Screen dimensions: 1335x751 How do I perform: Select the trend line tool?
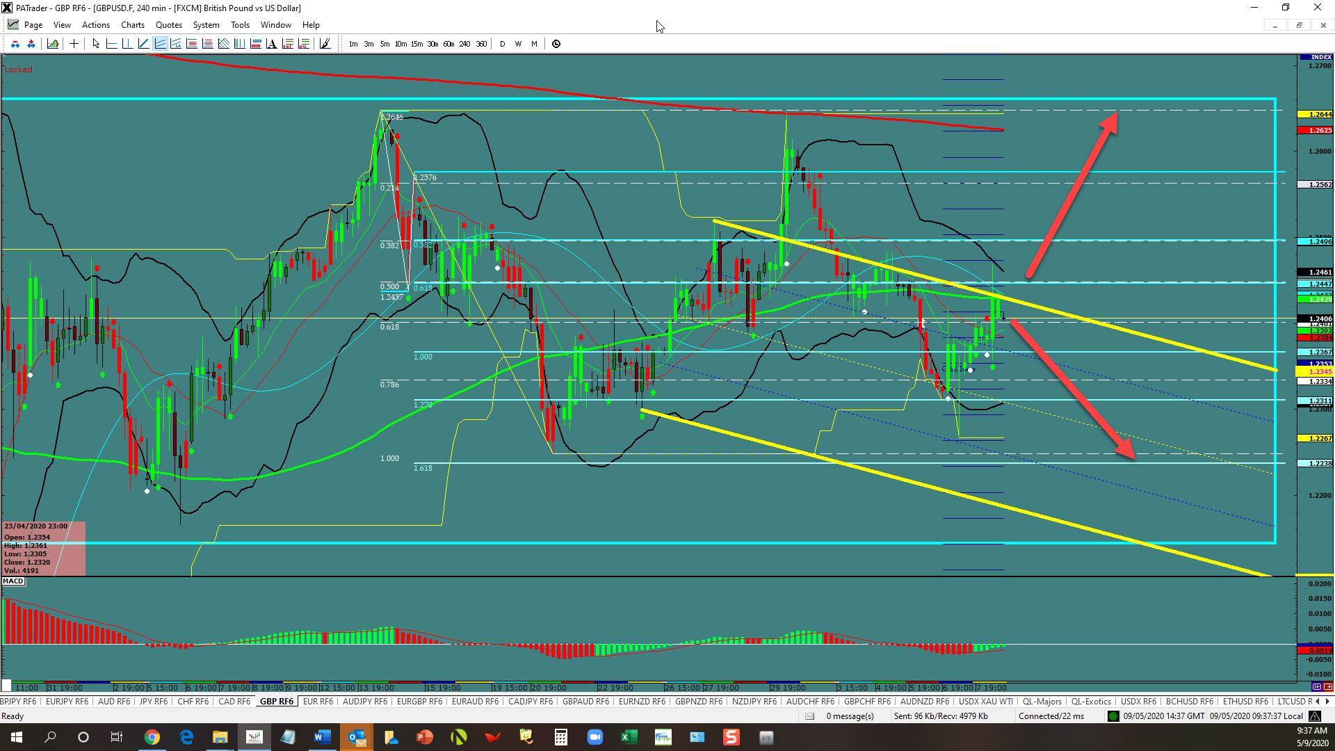point(143,44)
